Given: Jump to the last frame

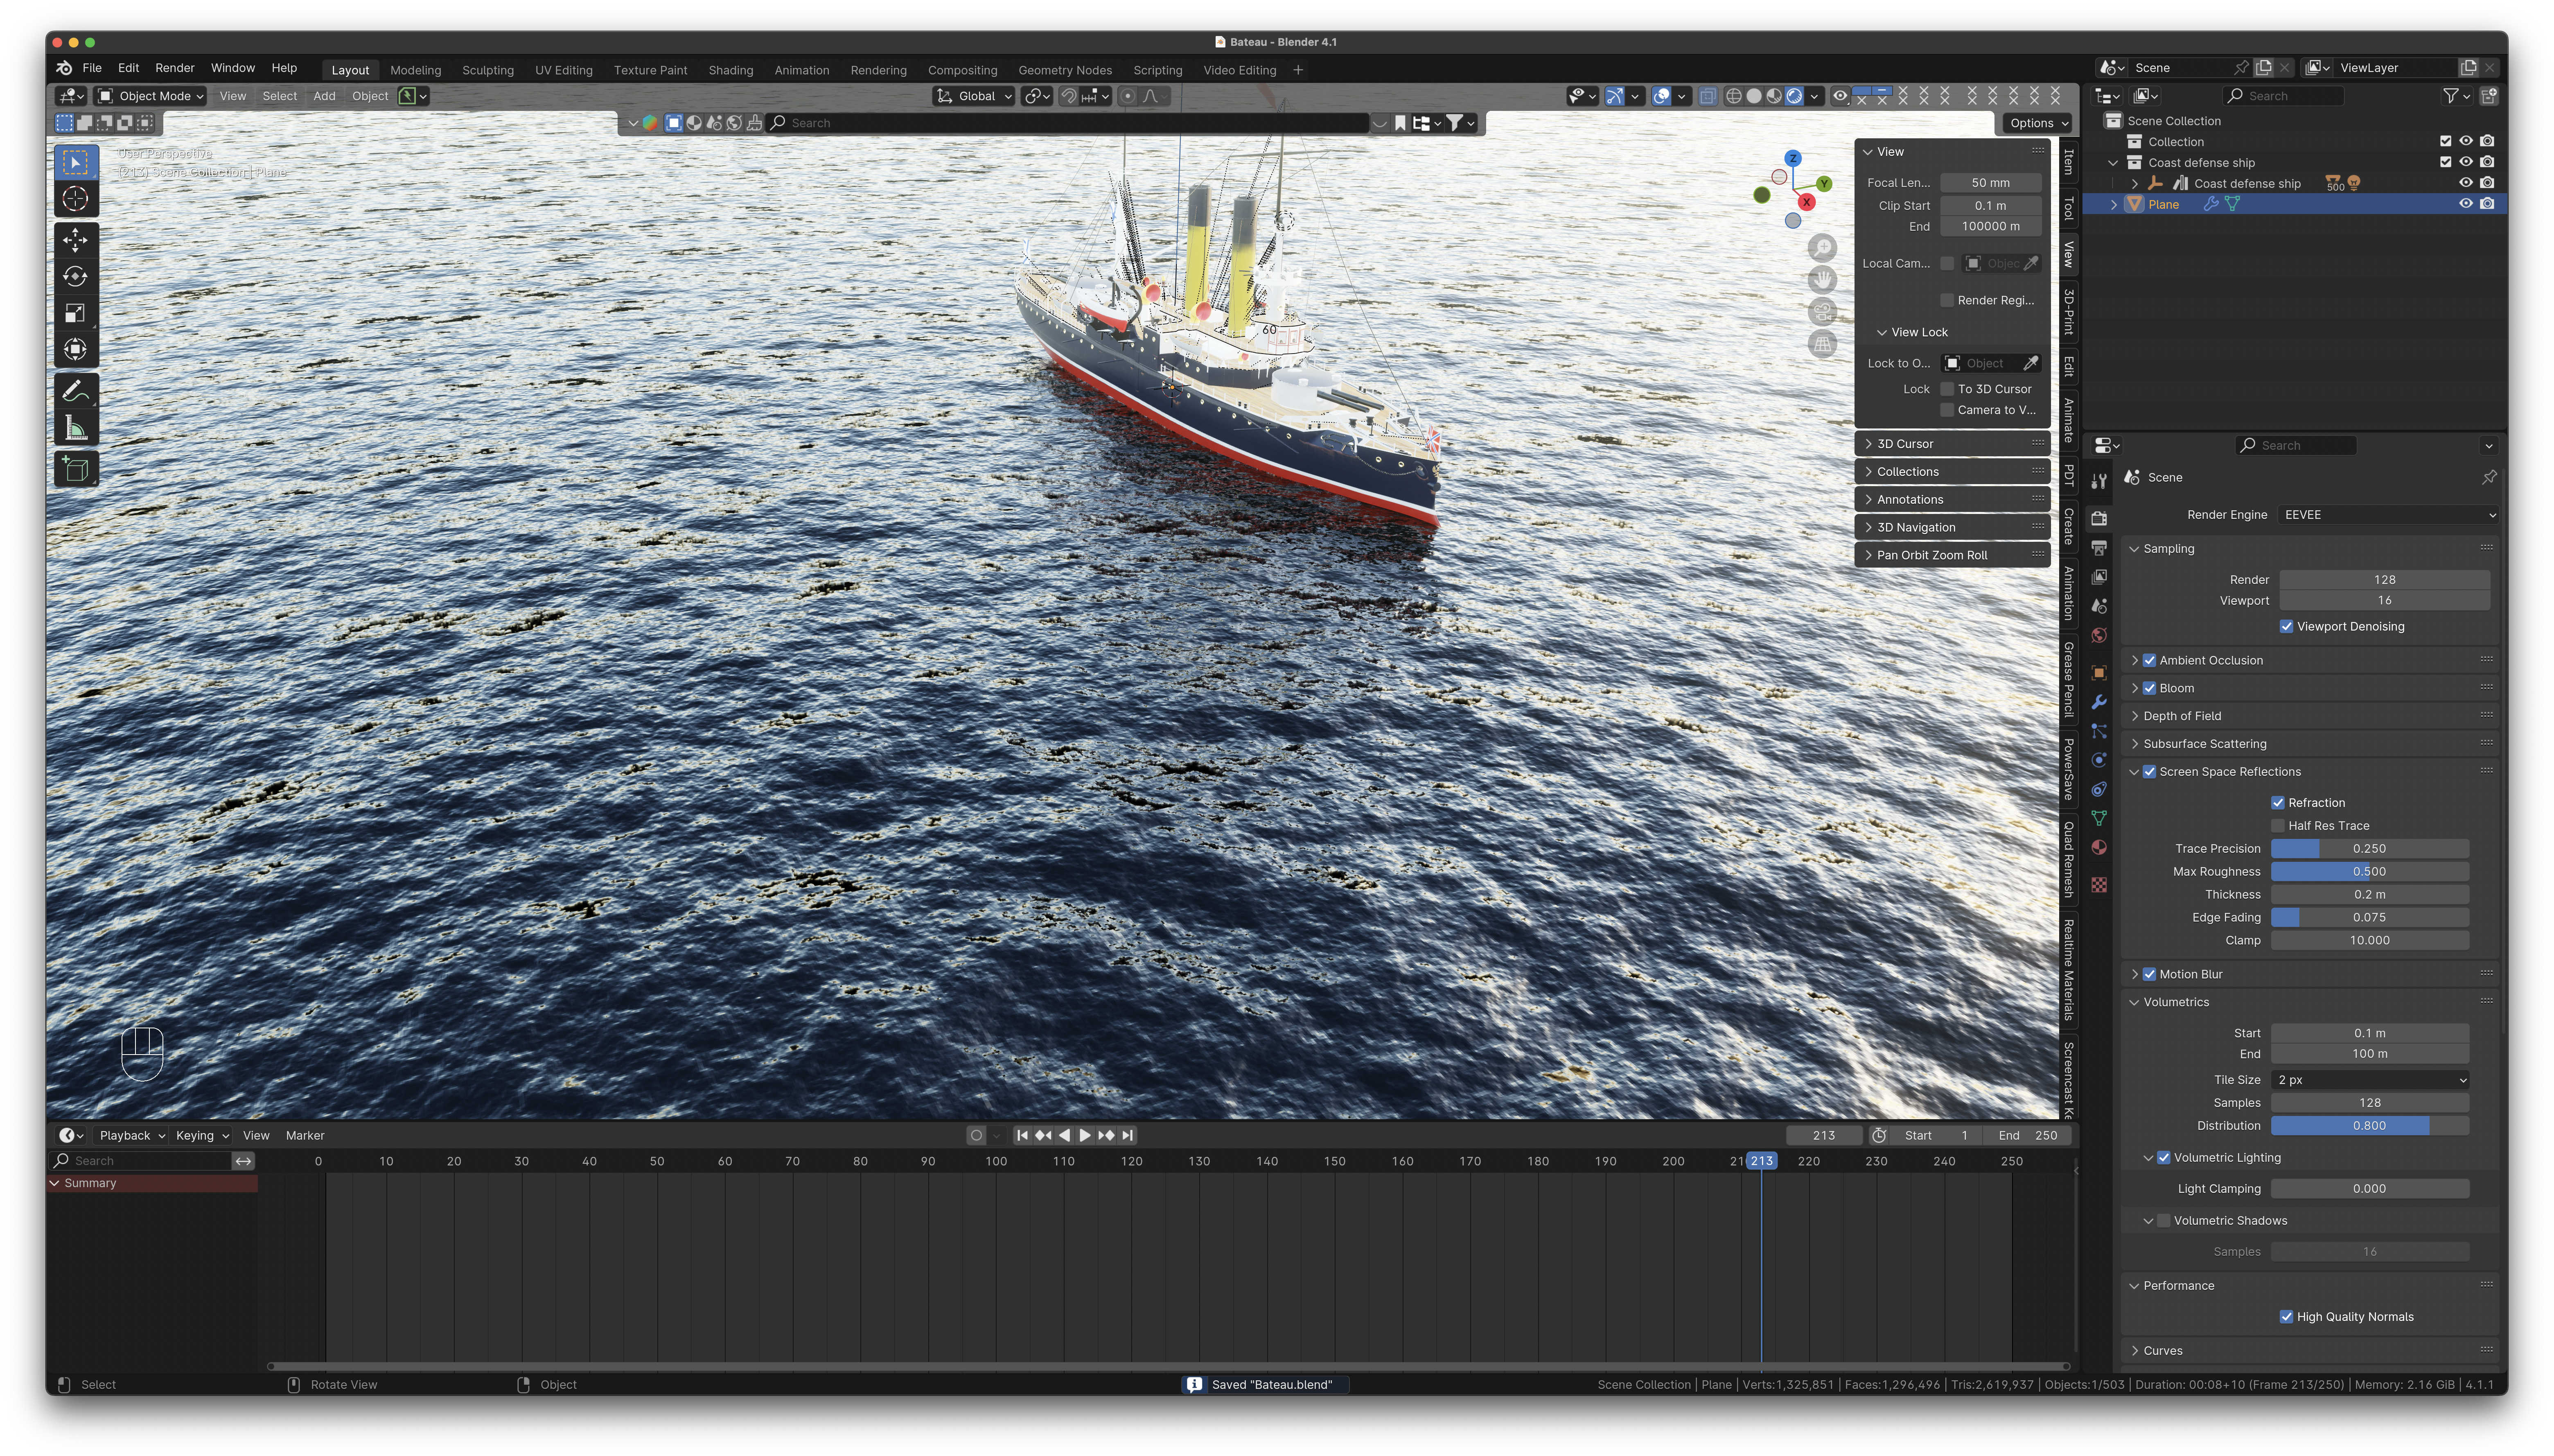Looking at the screenshot, I should click(x=1127, y=1135).
